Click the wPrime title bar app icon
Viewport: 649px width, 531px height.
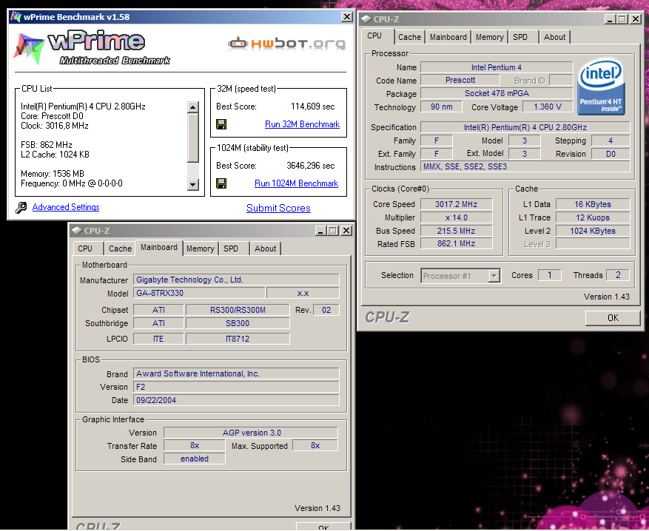(16, 17)
